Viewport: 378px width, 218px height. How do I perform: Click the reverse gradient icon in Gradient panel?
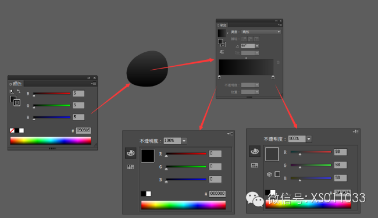[222, 52]
